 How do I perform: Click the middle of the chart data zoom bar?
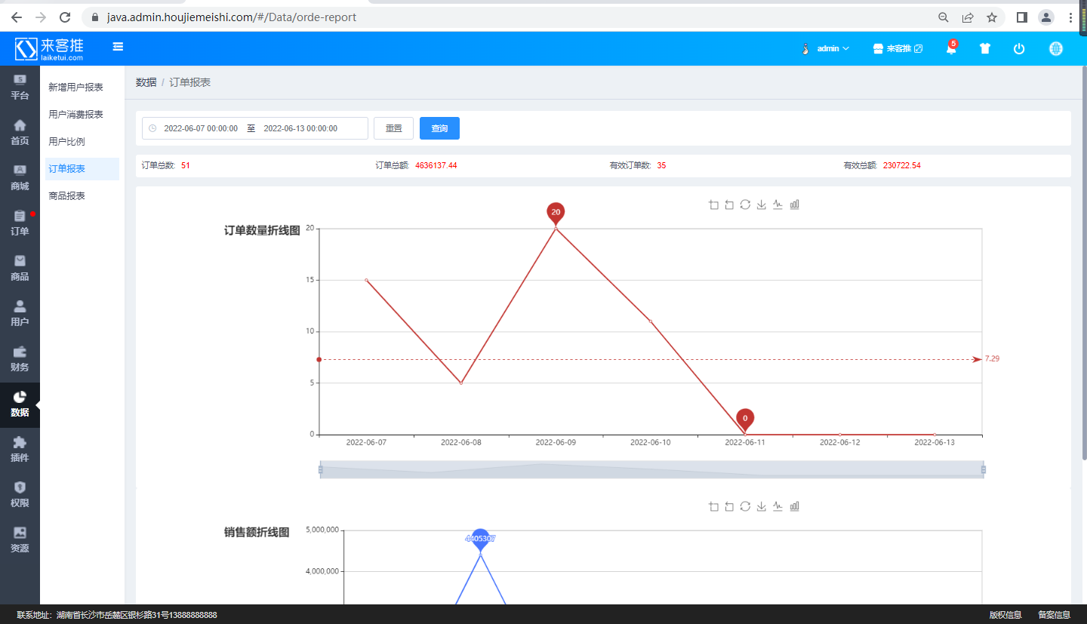651,469
